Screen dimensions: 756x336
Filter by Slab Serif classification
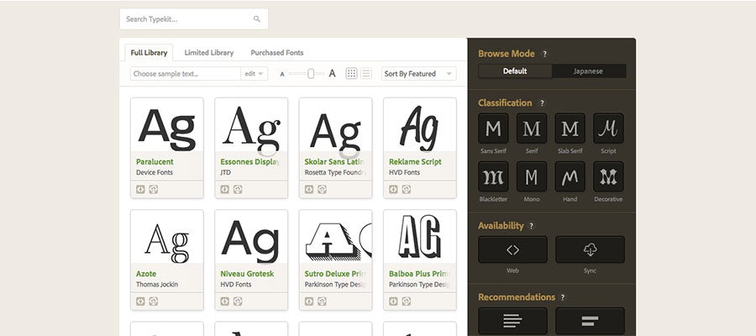pos(570,129)
